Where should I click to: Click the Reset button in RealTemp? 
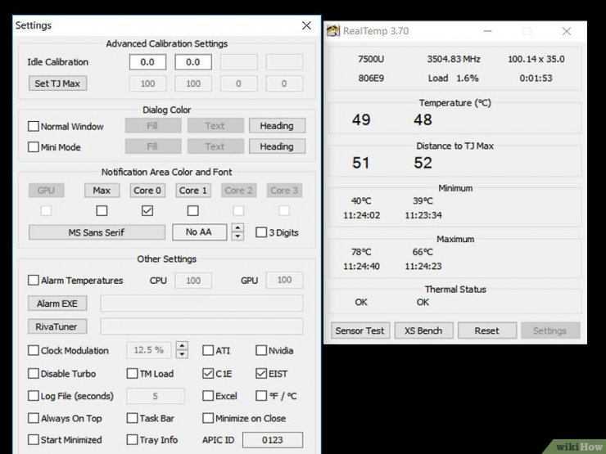tap(487, 330)
